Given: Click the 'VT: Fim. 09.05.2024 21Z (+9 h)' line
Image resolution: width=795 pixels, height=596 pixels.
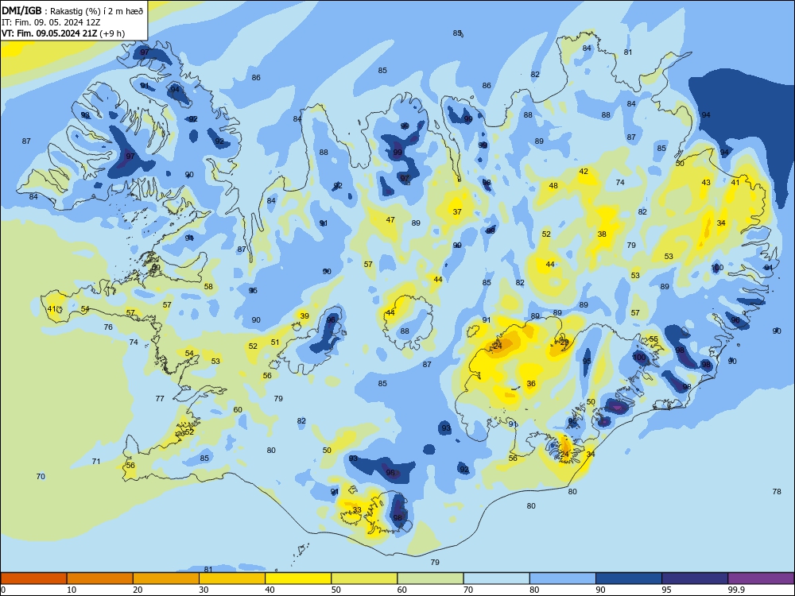Looking at the screenshot, I should click(63, 33).
